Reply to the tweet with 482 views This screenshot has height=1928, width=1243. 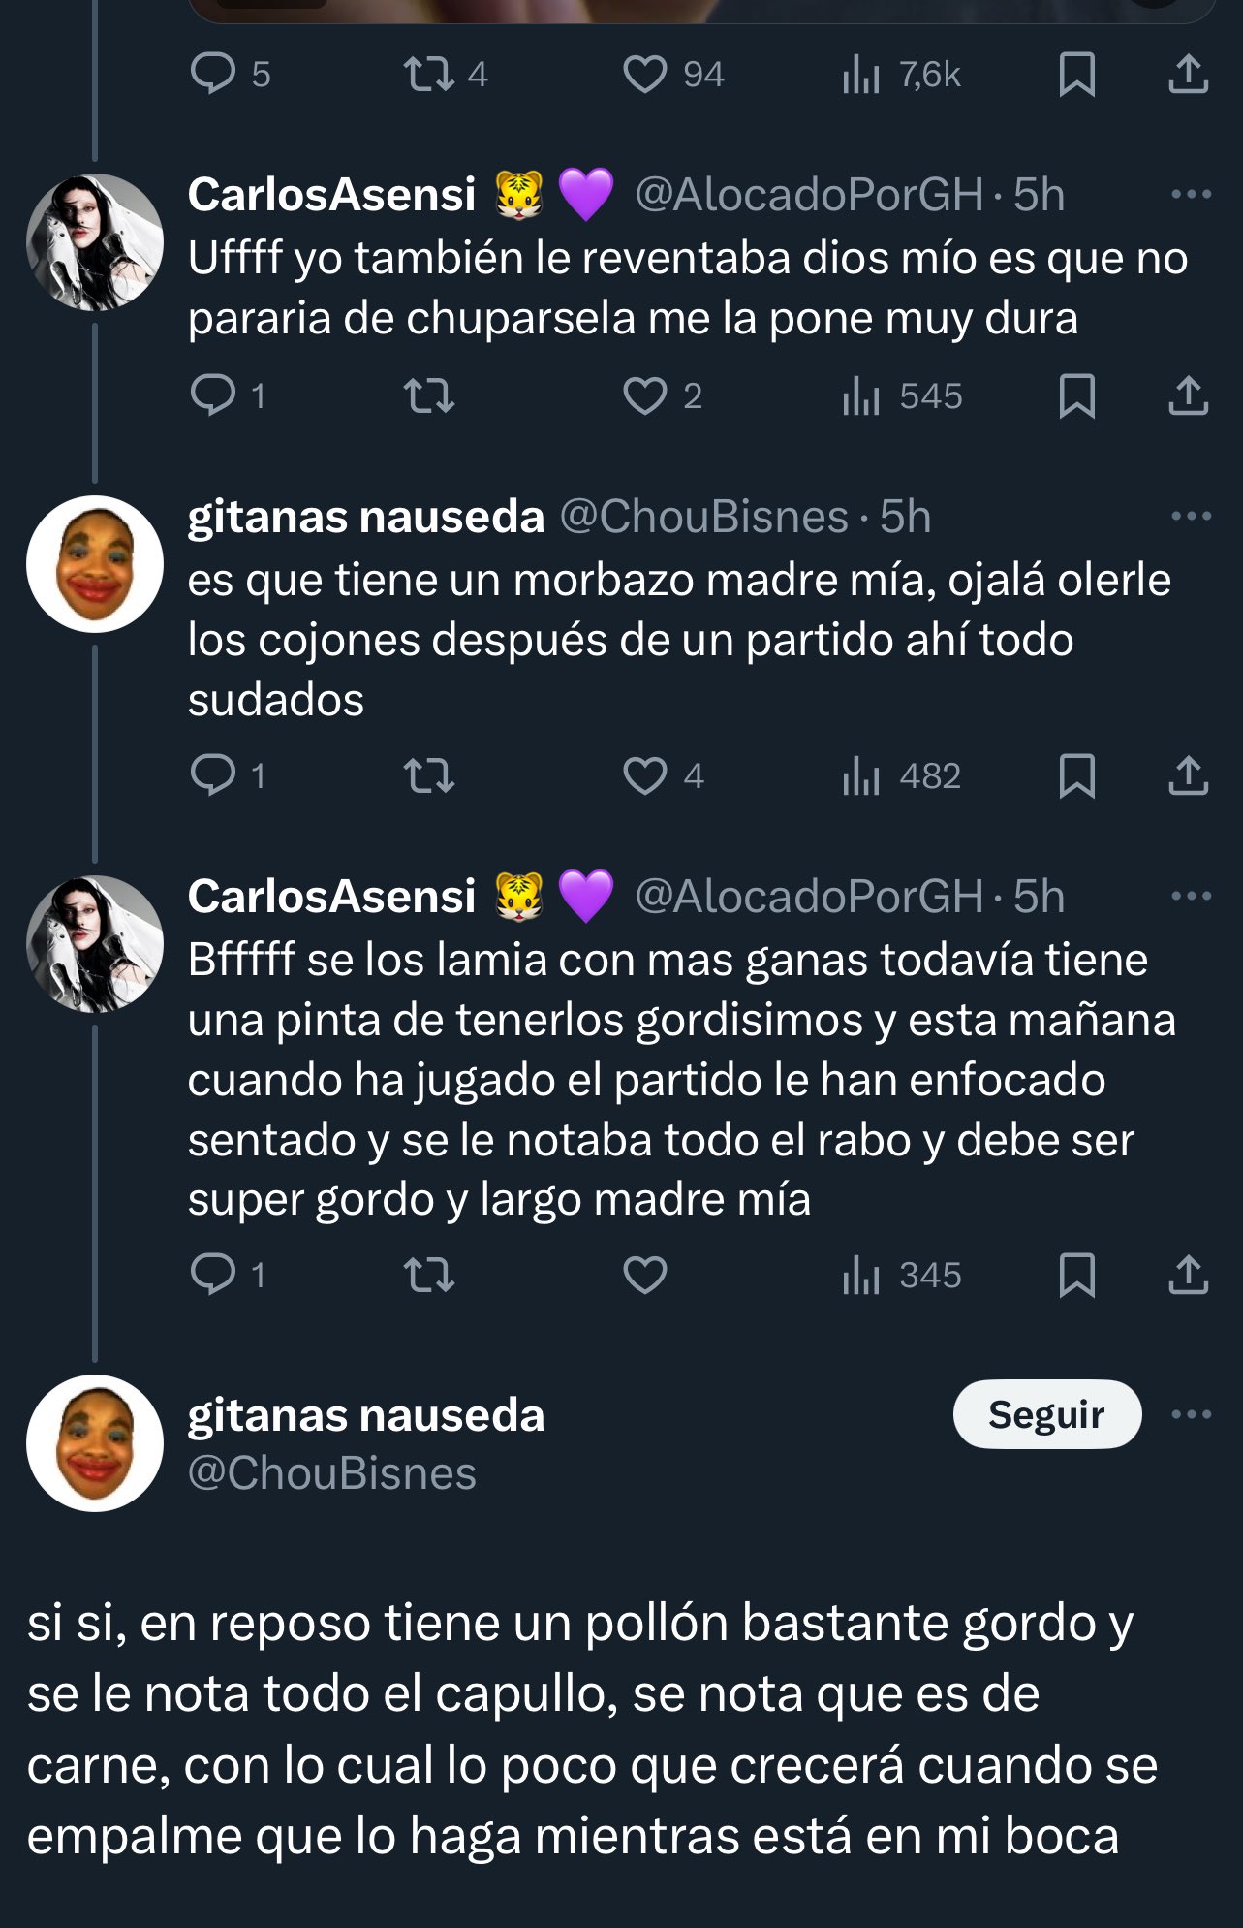[x=213, y=776]
